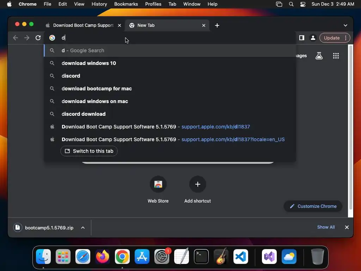The width and height of the screenshot is (361, 271).
Task: Click in the address bar text field
Action: (170, 38)
